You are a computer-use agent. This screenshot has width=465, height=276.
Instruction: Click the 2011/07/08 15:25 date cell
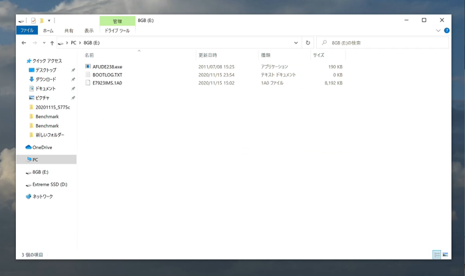[x=216, y=67]
